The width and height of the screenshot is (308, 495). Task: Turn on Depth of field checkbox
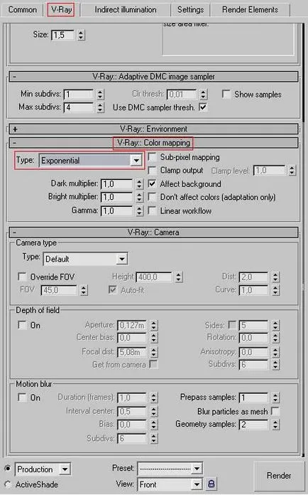tap(23, 325)
